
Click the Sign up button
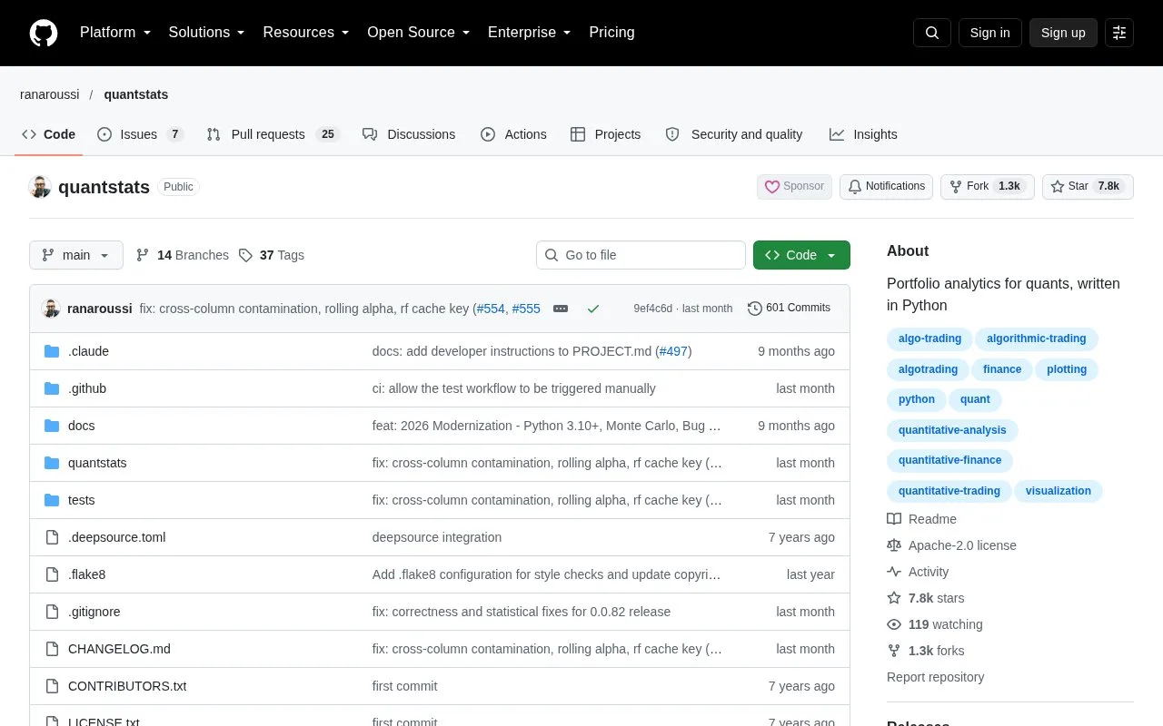(1063, 33)
